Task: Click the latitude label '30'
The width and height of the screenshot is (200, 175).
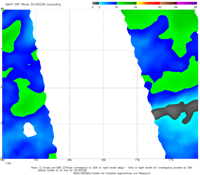Action: 2,87
